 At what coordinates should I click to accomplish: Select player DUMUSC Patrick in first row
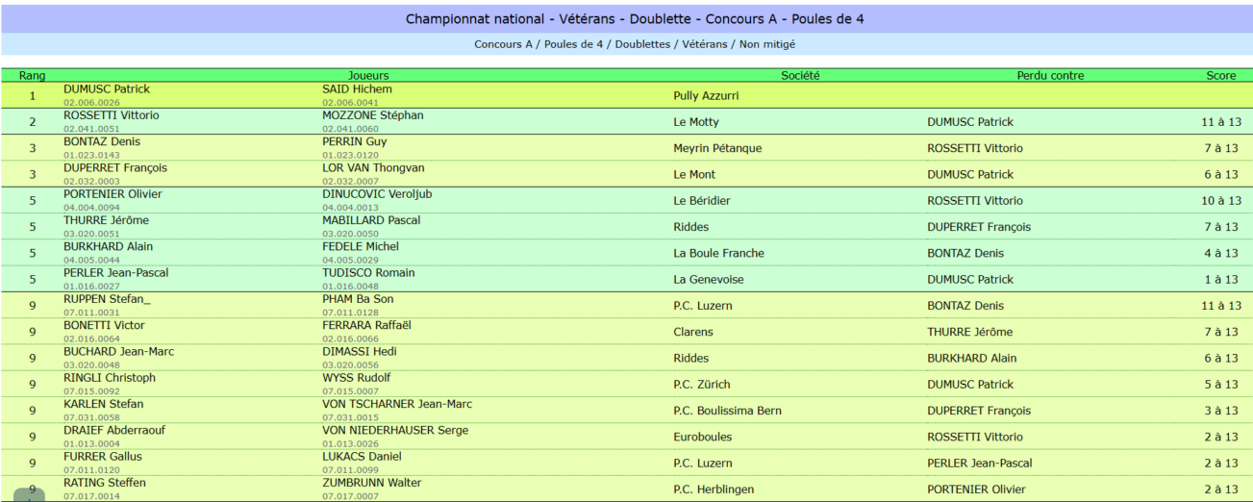107,89
